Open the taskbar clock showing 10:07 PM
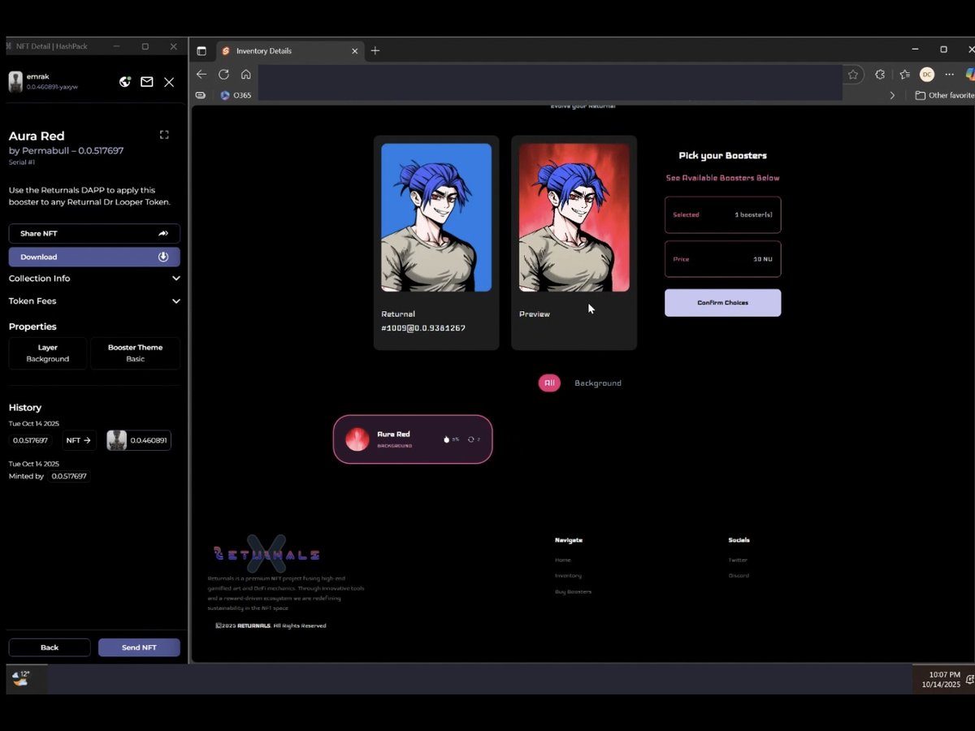Image resolution: width=975 pixels, height=731 pixels. [x=941, y=679]
